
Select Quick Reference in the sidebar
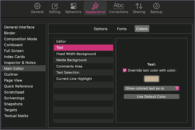pyautogui.click(x=23, y=86)
